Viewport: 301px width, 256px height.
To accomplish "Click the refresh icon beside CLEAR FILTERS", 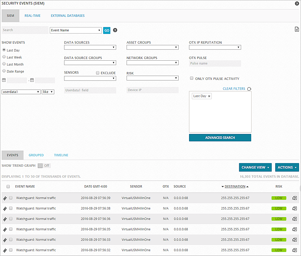I will (x=249, y=88).
